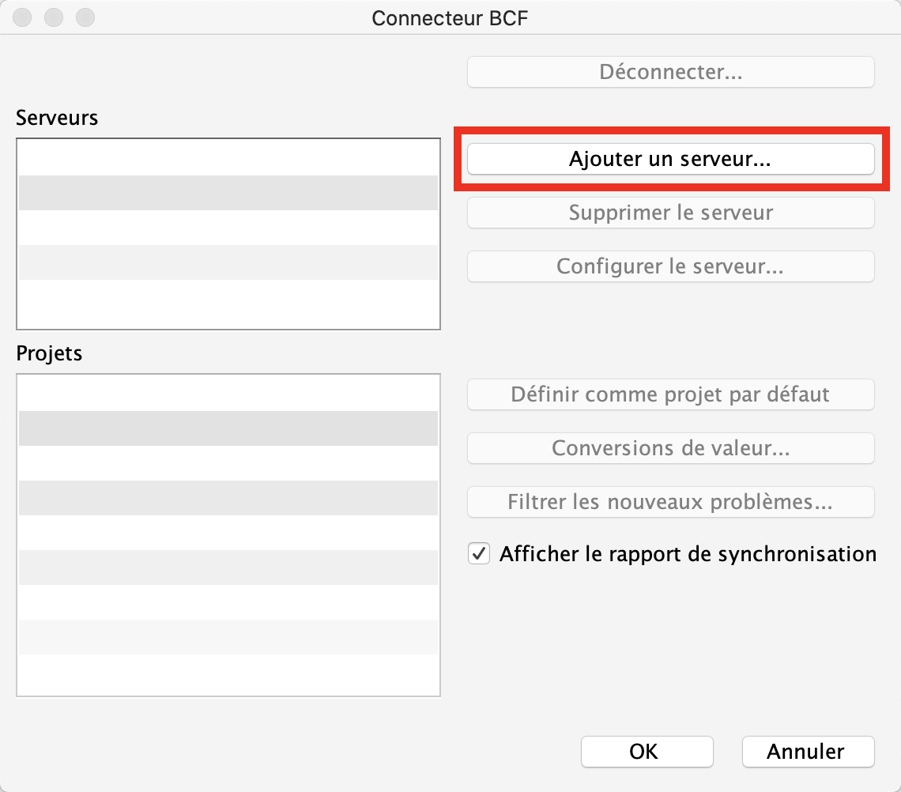Open Conversions de valeur dialog

(x=670, y=447)
